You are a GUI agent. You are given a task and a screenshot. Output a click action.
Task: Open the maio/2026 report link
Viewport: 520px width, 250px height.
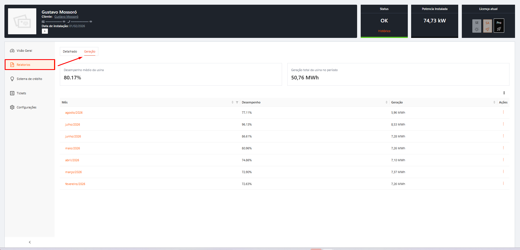click(x=73, y=148)
